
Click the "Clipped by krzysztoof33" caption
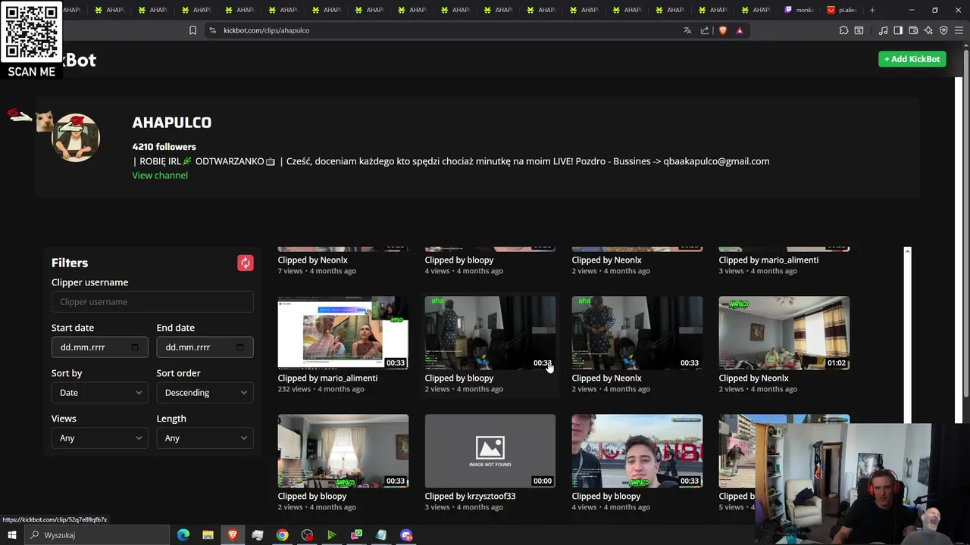coord(470,496)
